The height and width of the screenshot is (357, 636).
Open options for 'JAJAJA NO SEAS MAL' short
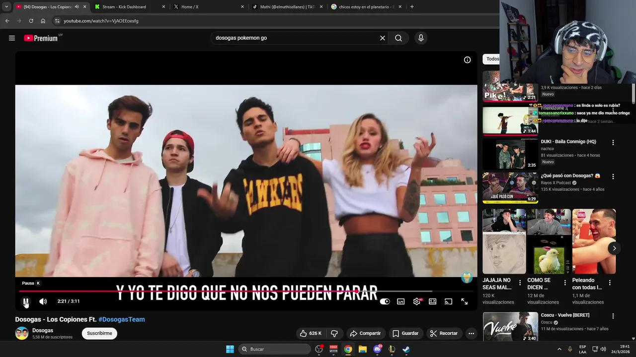point(520,283)
